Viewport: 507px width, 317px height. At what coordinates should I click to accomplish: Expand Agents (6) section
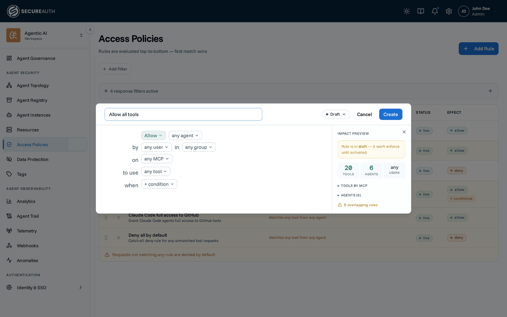point(349,195)
